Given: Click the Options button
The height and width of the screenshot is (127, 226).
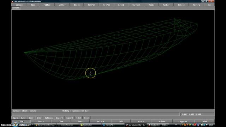Looking at the screenshot, I should [x=49, y=118].
